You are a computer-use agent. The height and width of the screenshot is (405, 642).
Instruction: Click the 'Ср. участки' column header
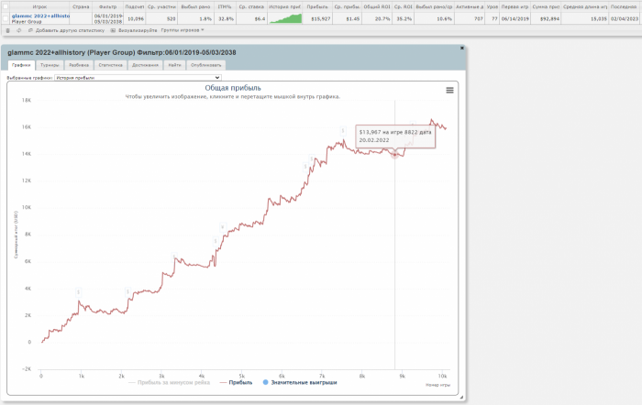point(161,7)
